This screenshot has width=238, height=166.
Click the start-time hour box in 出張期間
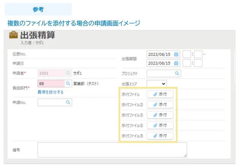(x=187, y=54)
